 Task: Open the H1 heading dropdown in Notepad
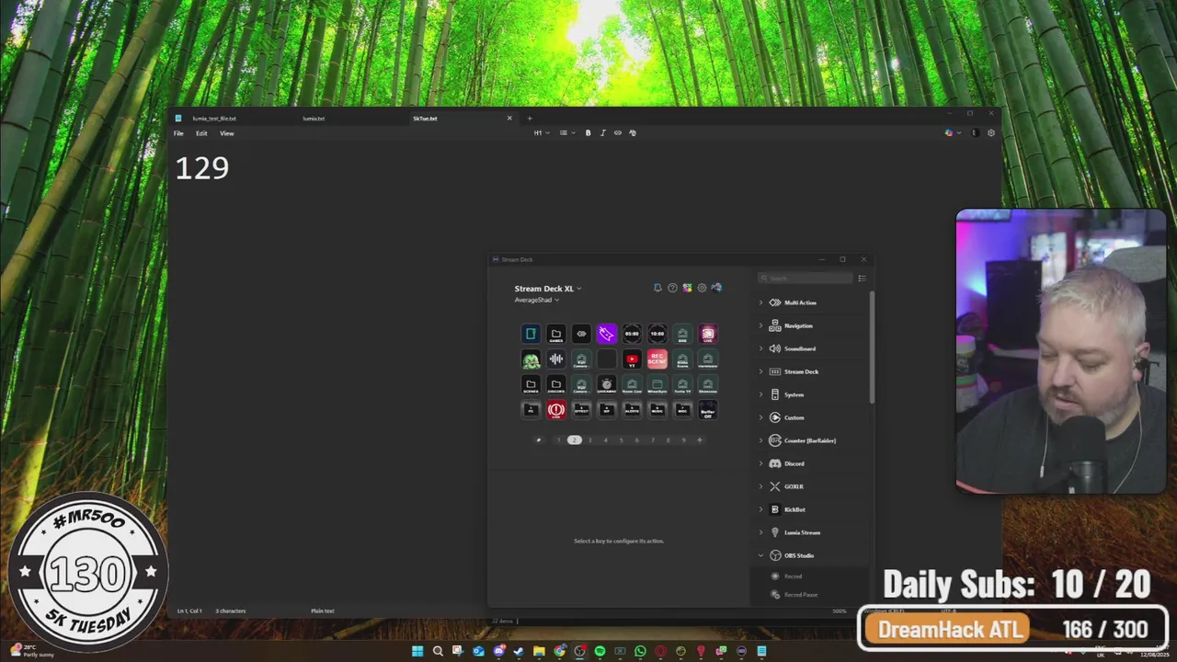[542, 132]
